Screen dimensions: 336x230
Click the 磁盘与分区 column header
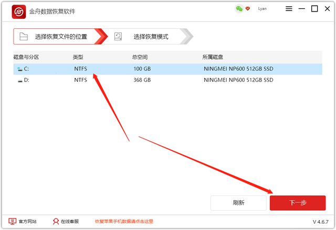click(26, 57)
